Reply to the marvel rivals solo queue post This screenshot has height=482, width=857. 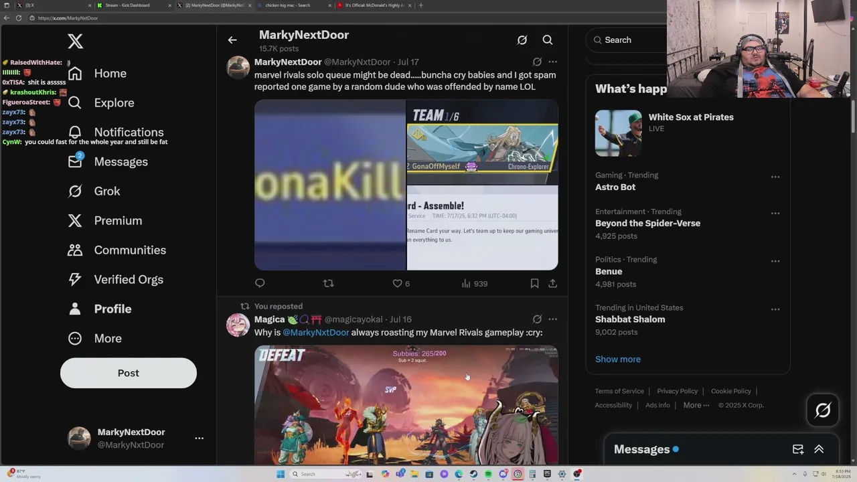pyautogui.click(x=260, y=283)
